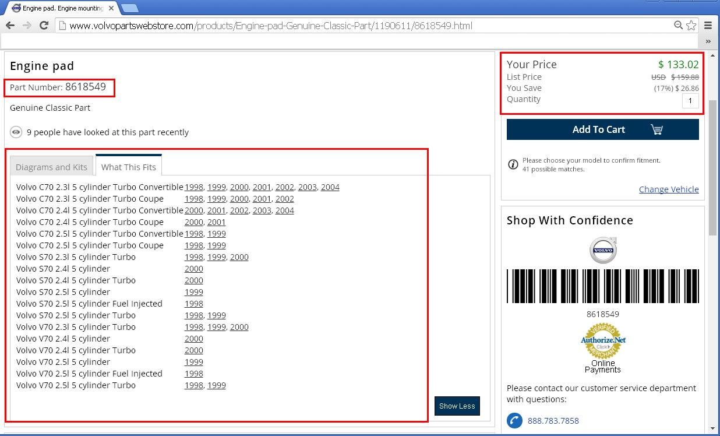The image size is (720, 436).
Task: Click the Quantity input field
Action: (x=690, y=101)
